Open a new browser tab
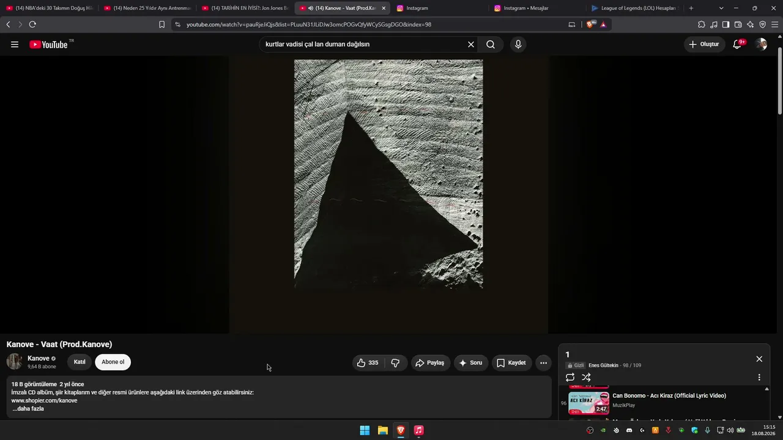The height and width of the screenshot is (440, 783). 691,8
